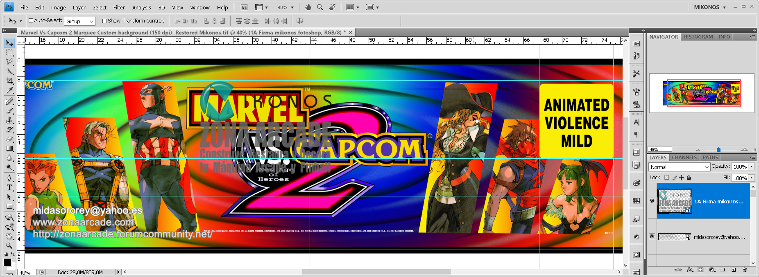This screenshot has width=759, height=277.
Task: Open the Analysis menu
Action: [x=142, y=7]
